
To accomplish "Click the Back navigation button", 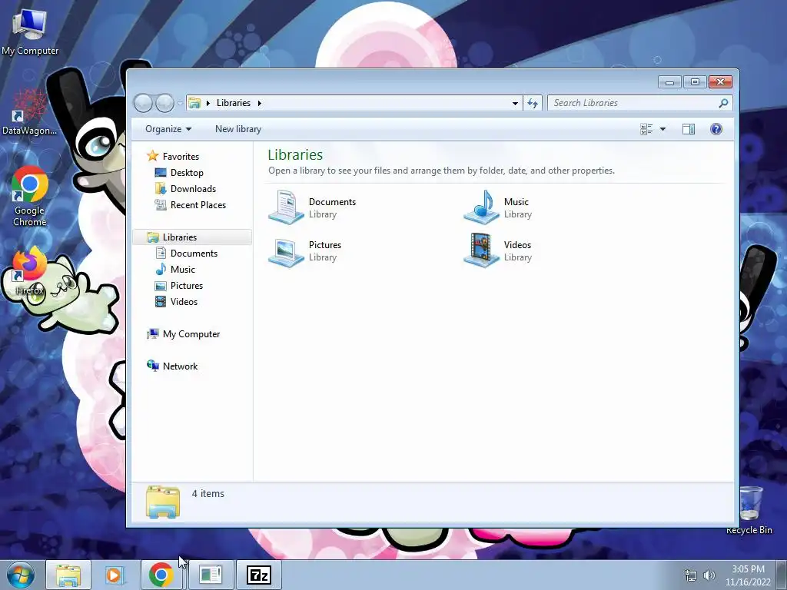I will (143, 103).
